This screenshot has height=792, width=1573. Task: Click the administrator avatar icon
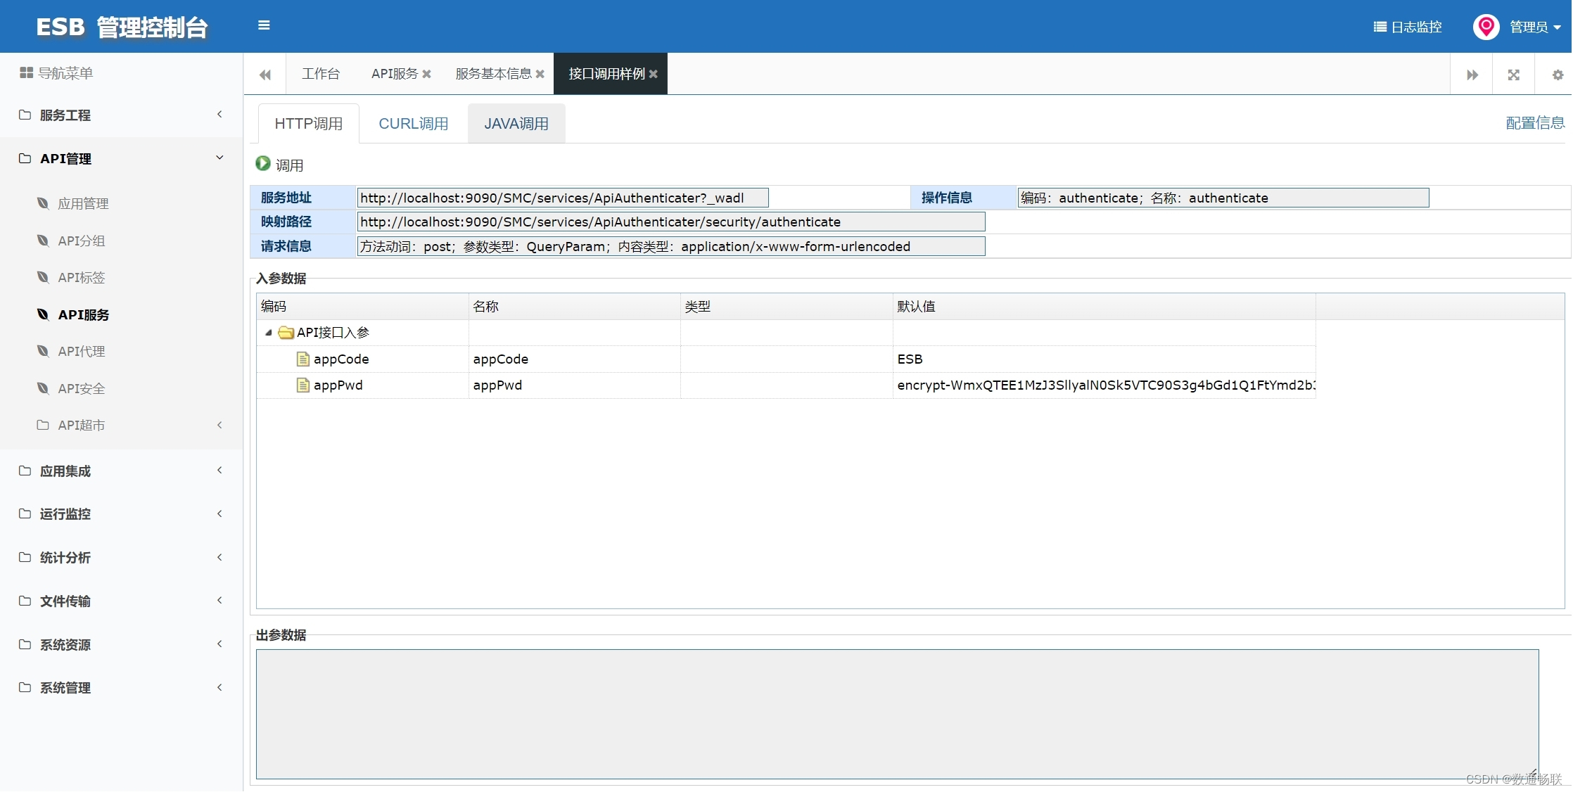[x=1486, y=27]
